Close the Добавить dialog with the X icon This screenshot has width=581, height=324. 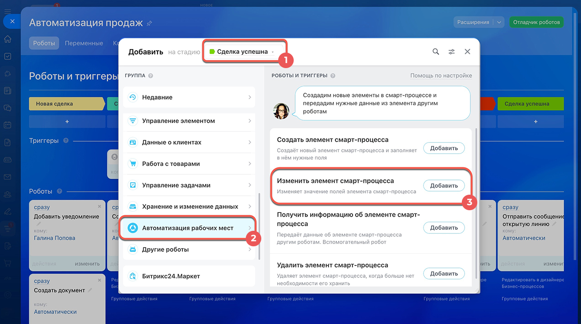pyautogui.click(x=467, y=52)
